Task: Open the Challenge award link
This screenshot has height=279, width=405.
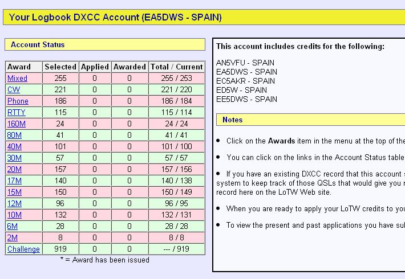Action: 23,249
